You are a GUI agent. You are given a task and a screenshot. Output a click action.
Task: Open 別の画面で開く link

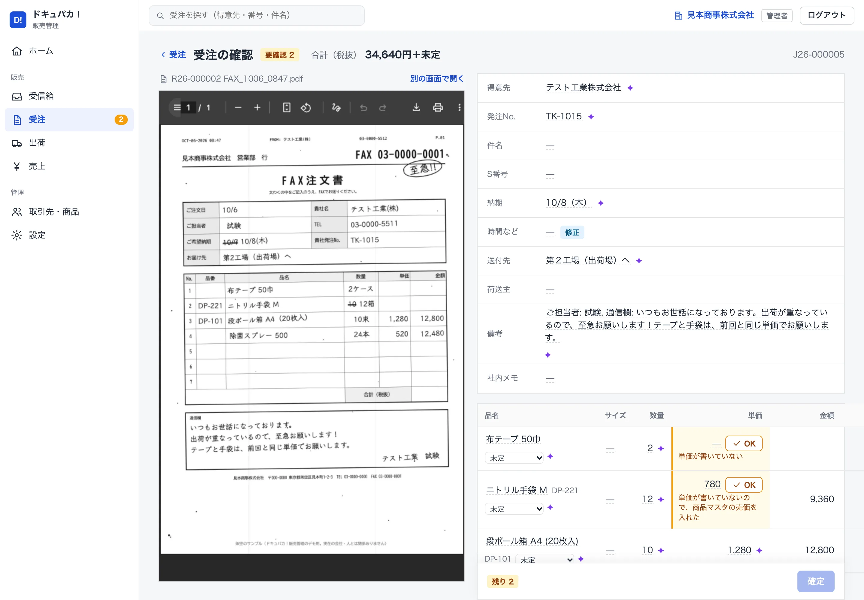tap(436, 79)
